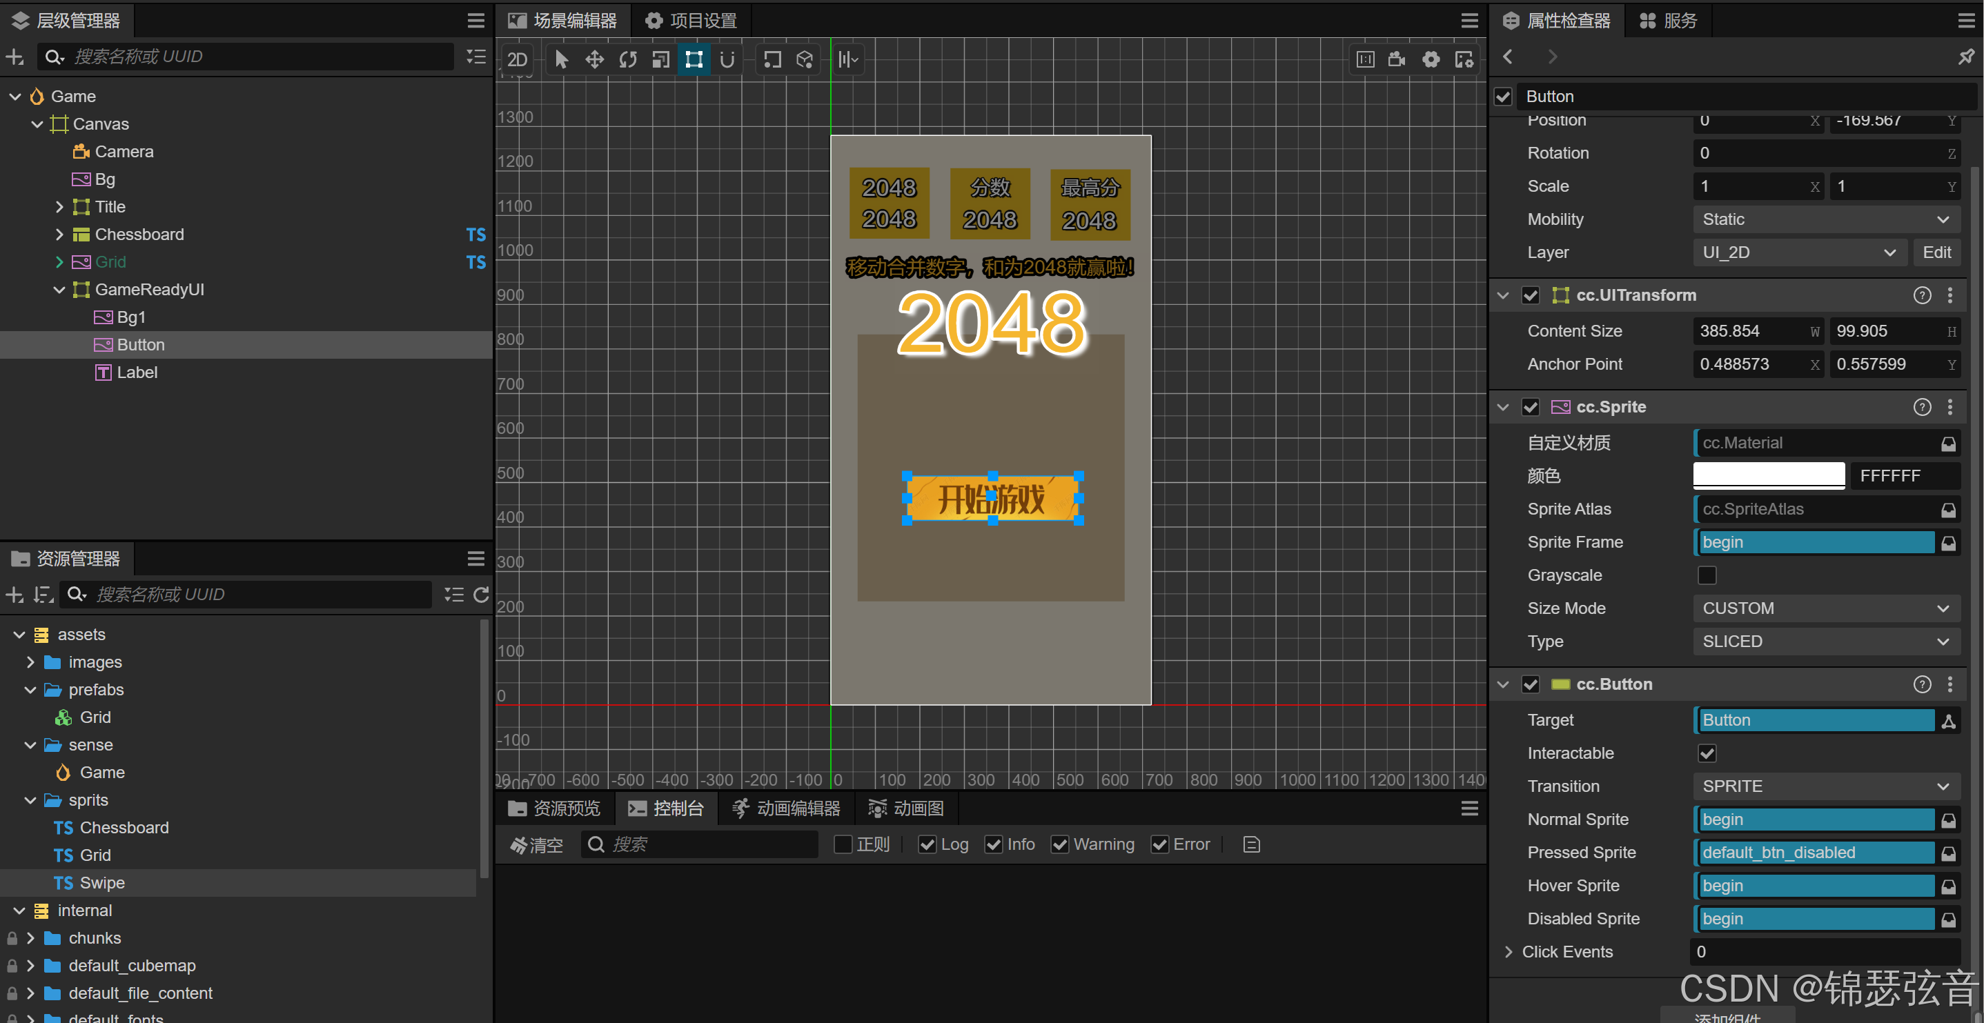
Task: Open the sprite color swatch picker
Action: click(x=1768, y=475)
